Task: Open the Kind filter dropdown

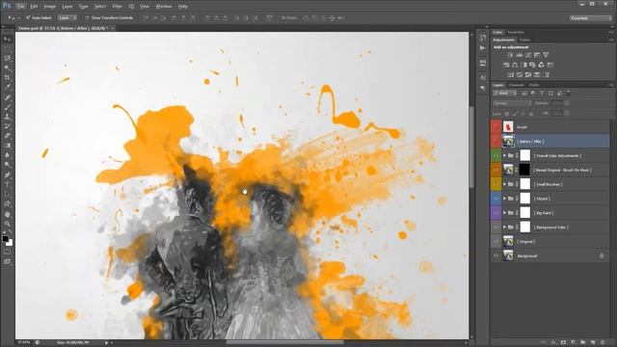Action: pyautogui.click(x=505, y=93)
